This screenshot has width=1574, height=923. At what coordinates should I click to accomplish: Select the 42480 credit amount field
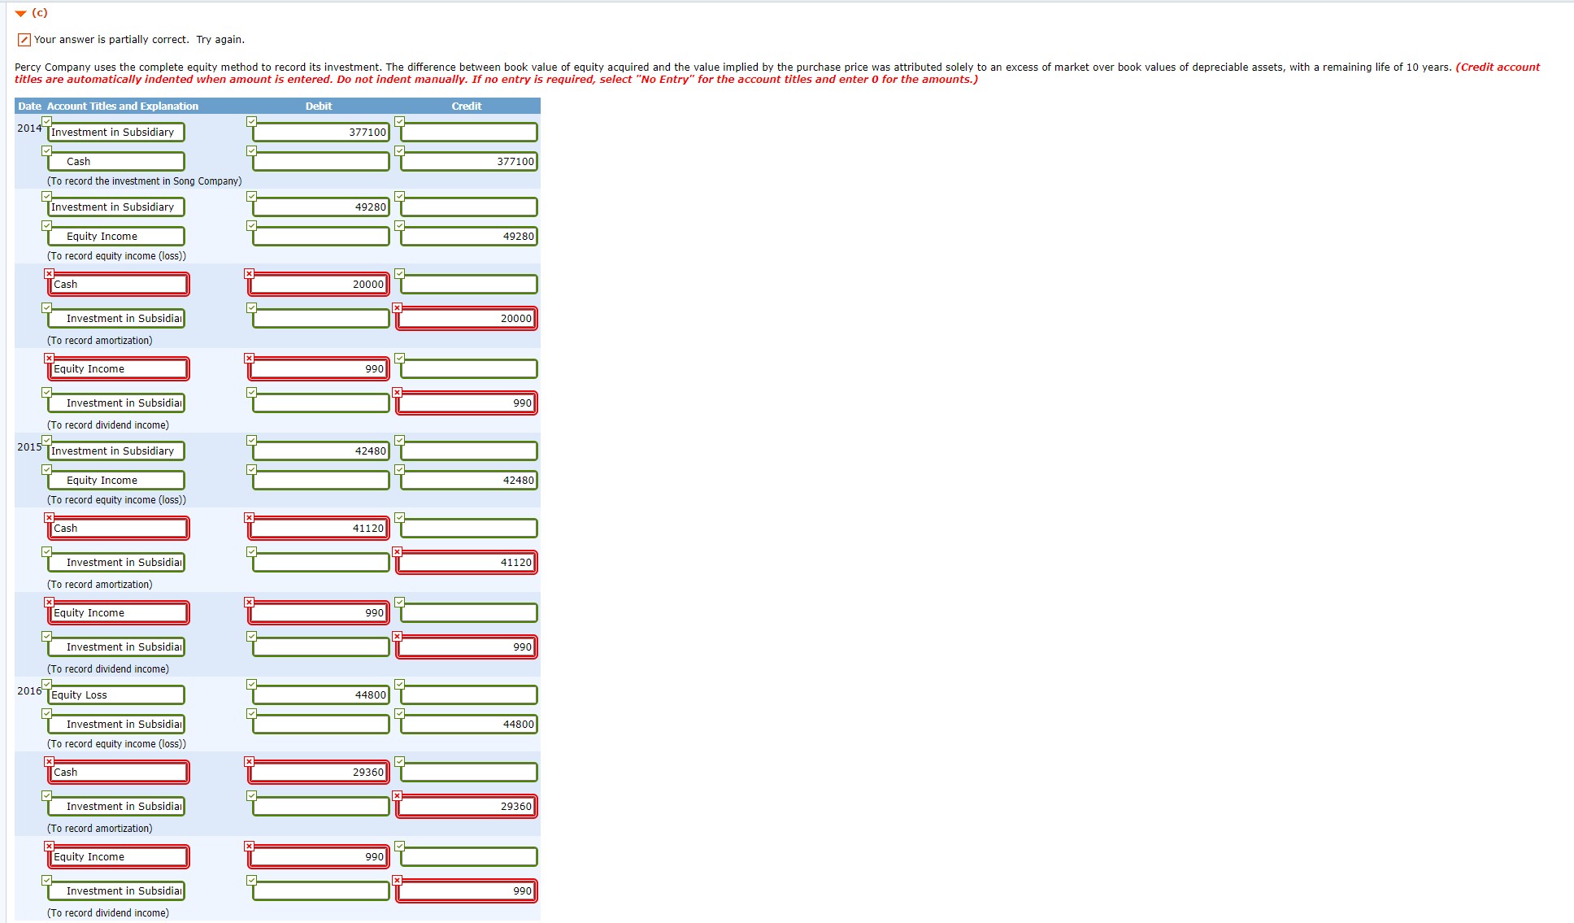tap(468, 481)
